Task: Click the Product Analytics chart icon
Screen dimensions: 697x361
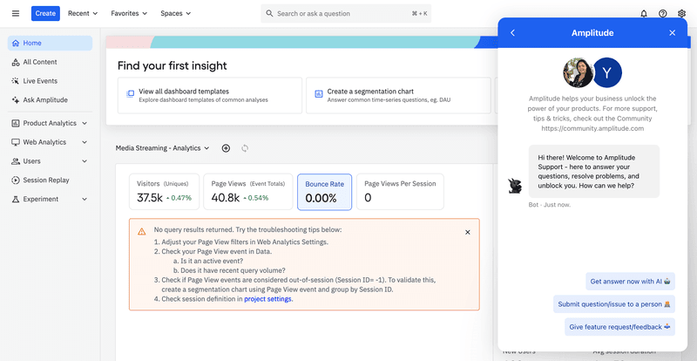Action: (16, 123)
